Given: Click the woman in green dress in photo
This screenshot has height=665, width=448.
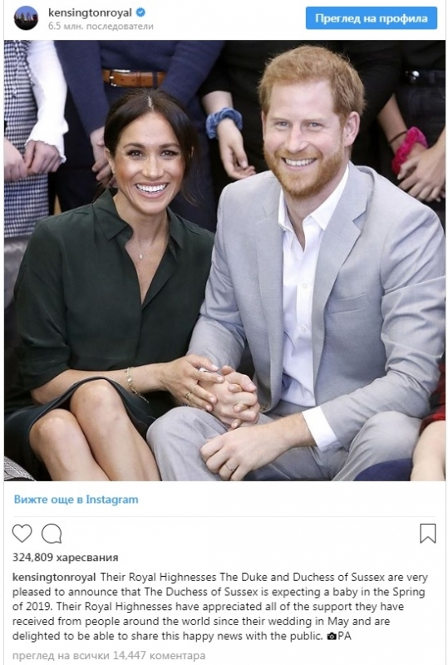Looking at the screenshot, I should (111, 288).
